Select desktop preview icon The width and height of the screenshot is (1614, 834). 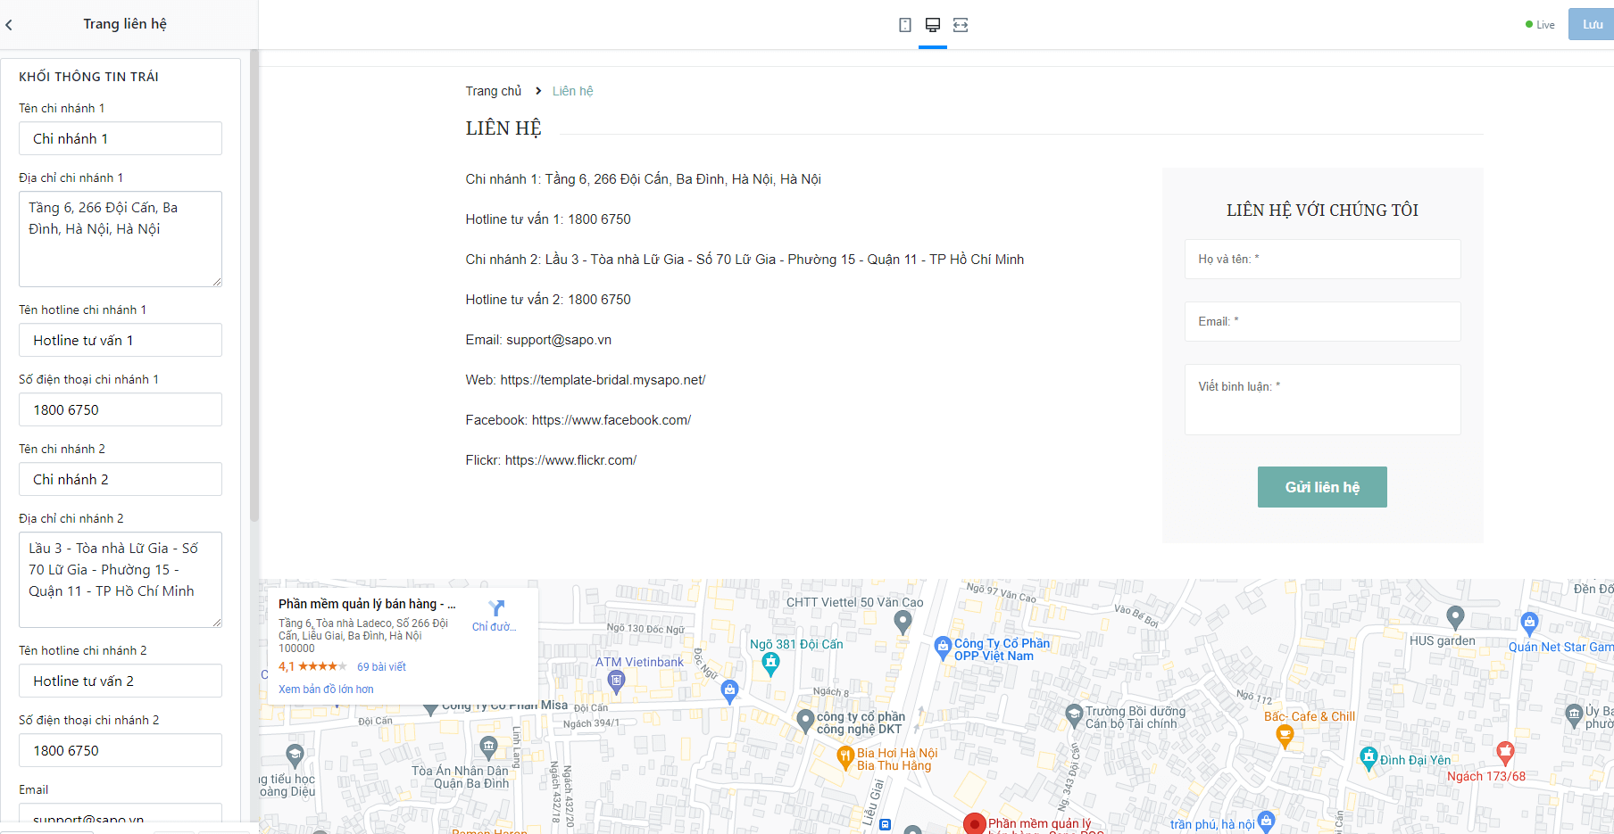tap(933, 25)
